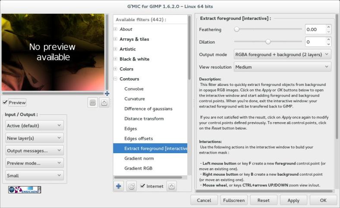Expand the Colors category
The height and width of the screenshot is (208, 340).
tap(115, 69)
